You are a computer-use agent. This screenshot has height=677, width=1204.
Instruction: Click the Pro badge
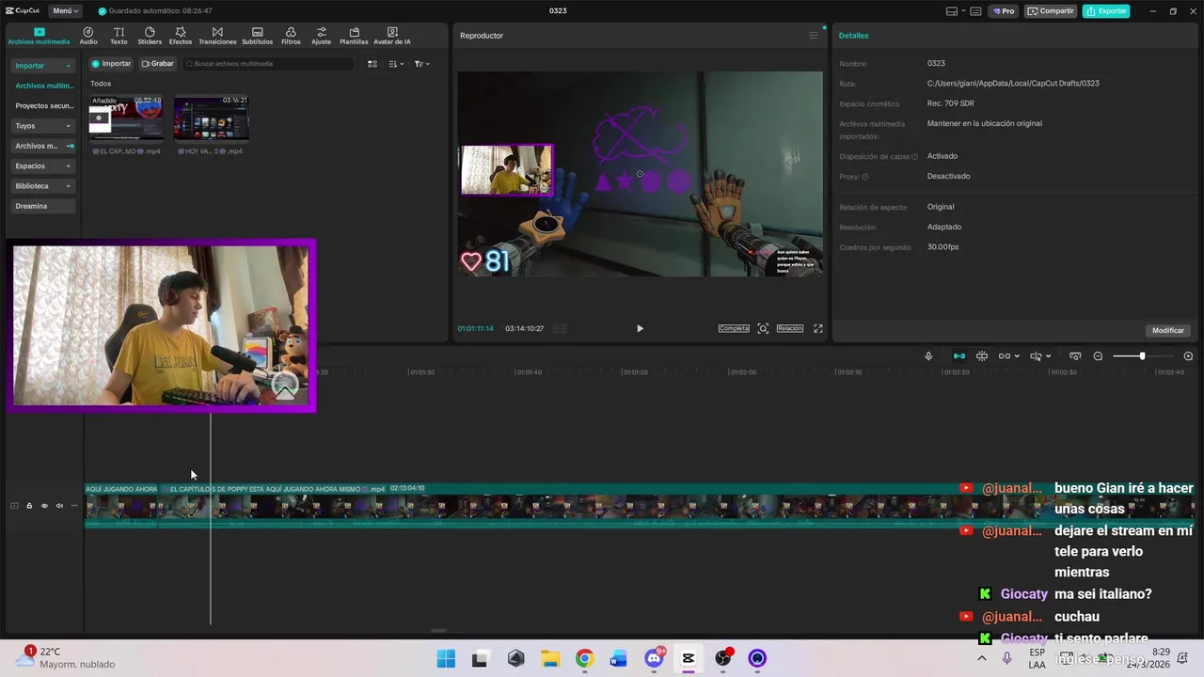(x=1004, y=11)
